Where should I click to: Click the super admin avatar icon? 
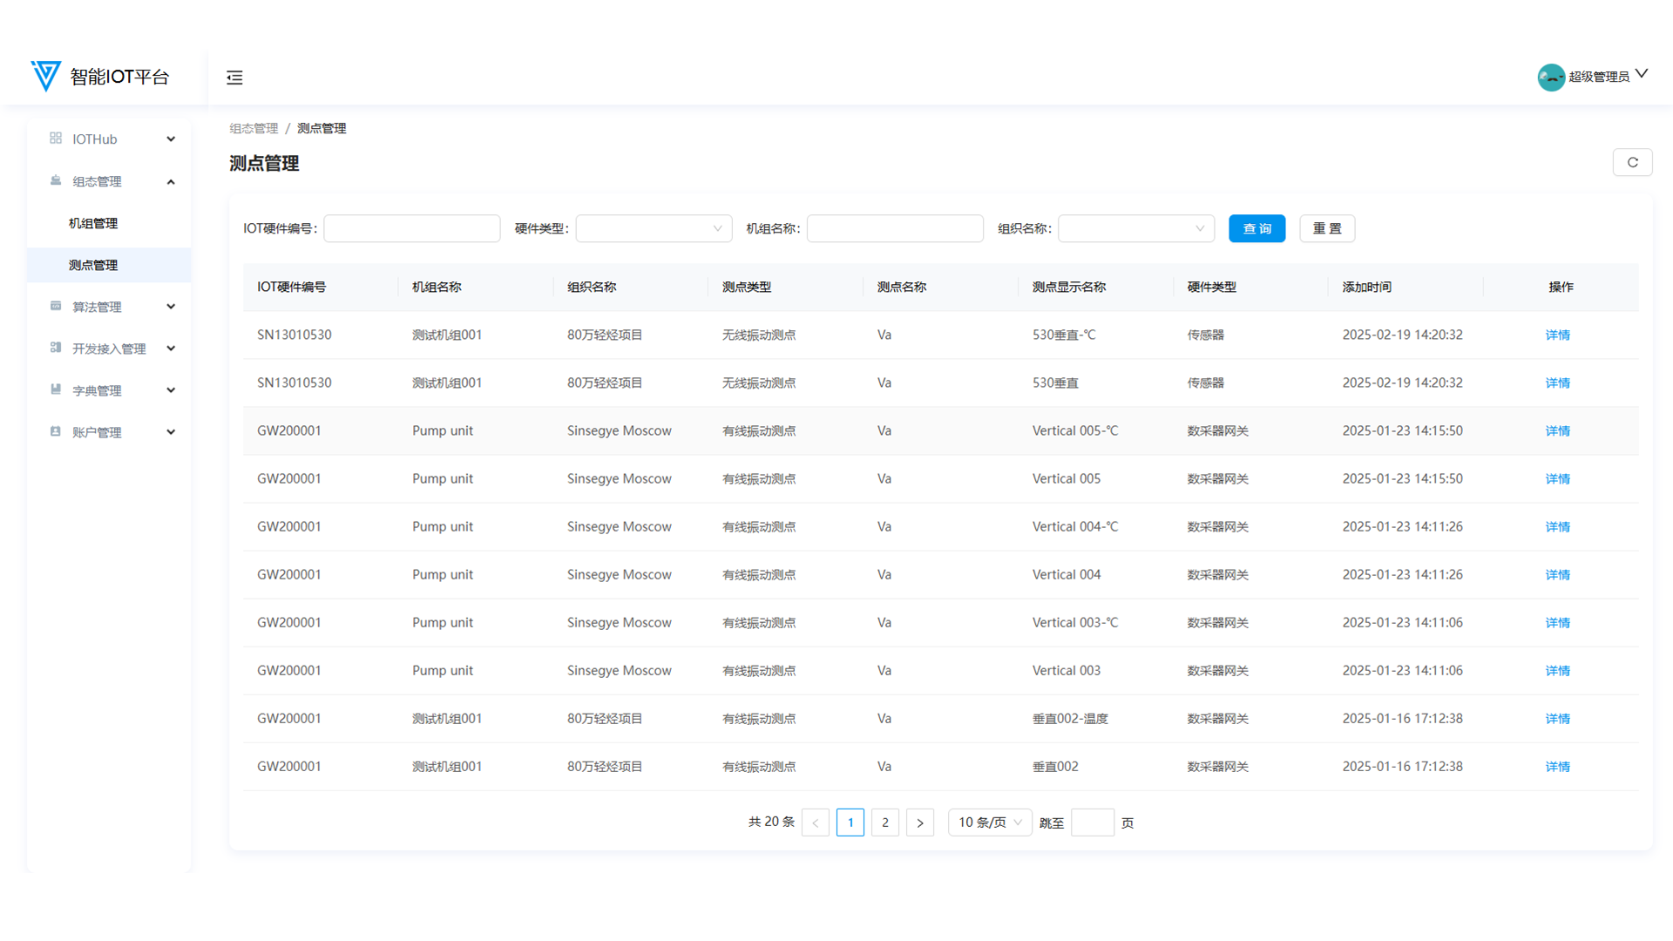[1551, 77]
